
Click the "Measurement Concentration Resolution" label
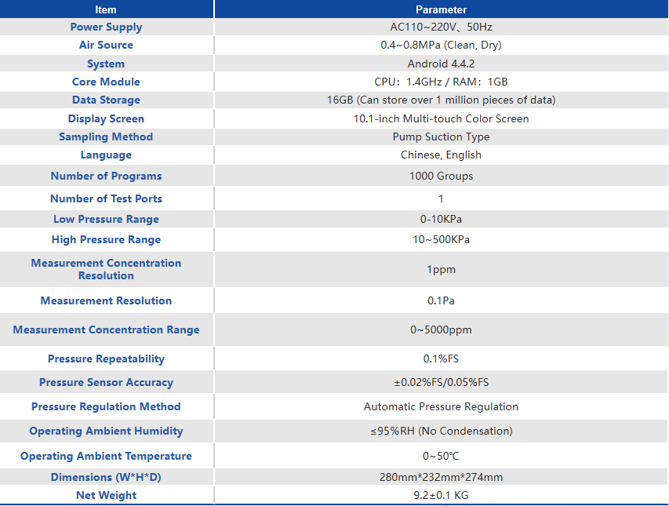pyautogui.click(x=106, y=269)
